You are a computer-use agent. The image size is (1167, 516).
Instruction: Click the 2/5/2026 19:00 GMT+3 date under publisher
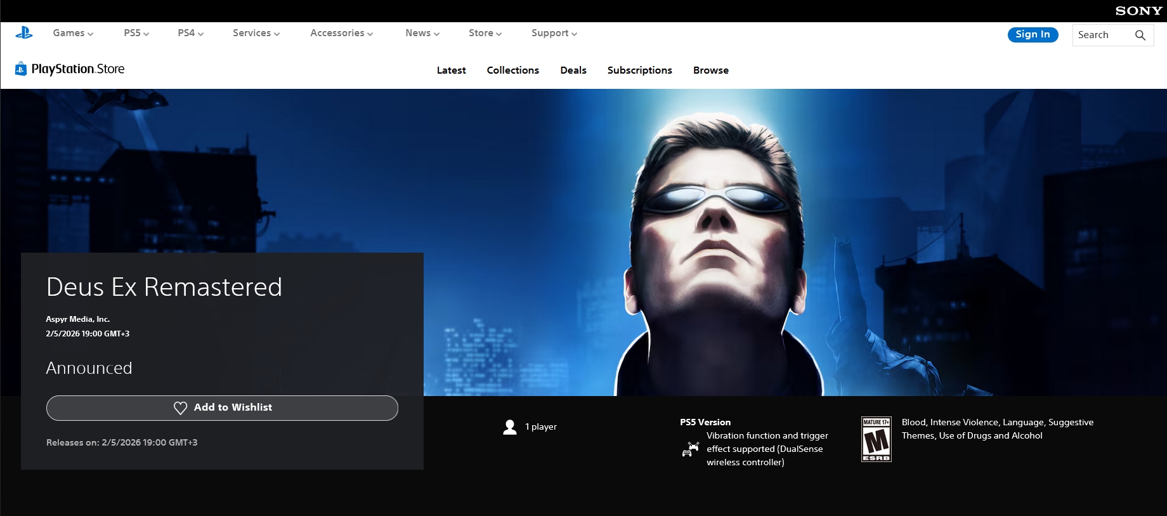pos(88,334)
